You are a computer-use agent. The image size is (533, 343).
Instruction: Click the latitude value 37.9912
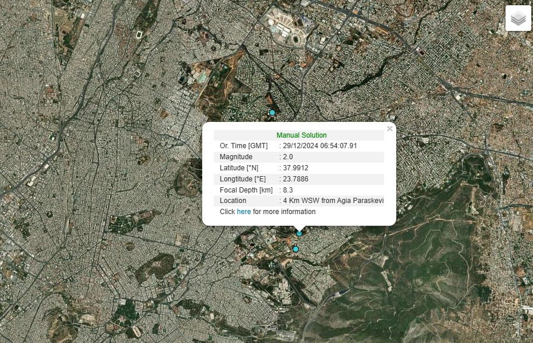coord(295,168)
